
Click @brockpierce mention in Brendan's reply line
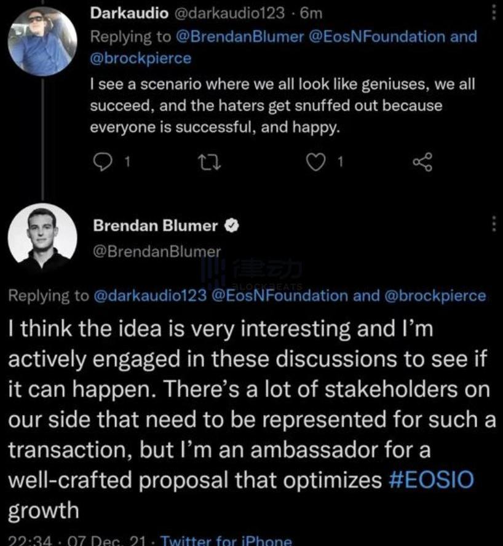tap(435, 296)
